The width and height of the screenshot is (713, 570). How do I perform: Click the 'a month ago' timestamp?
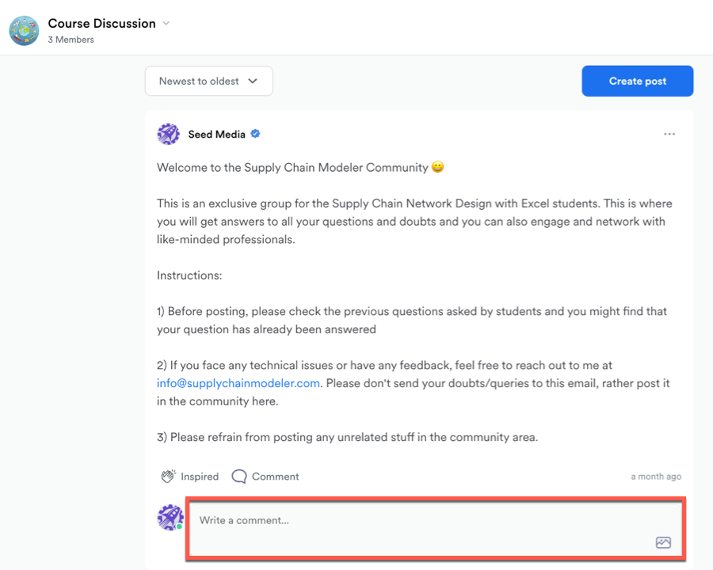click(x=656, y=477)
